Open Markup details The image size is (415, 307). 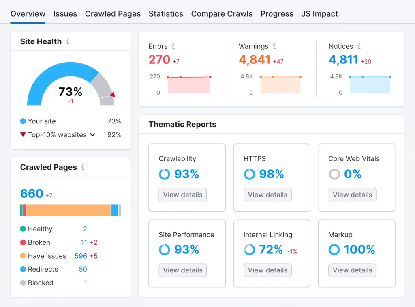pyautogui.click(x=352, y=270)
